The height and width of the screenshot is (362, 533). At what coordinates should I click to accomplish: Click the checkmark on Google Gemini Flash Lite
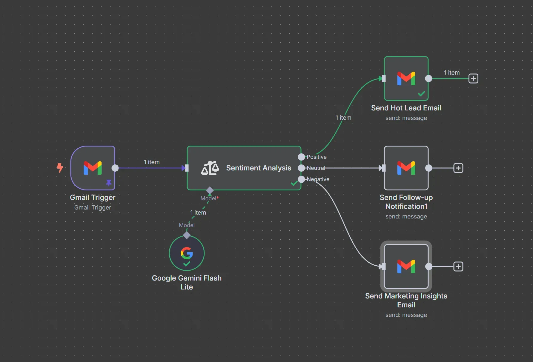pos(186,264)
